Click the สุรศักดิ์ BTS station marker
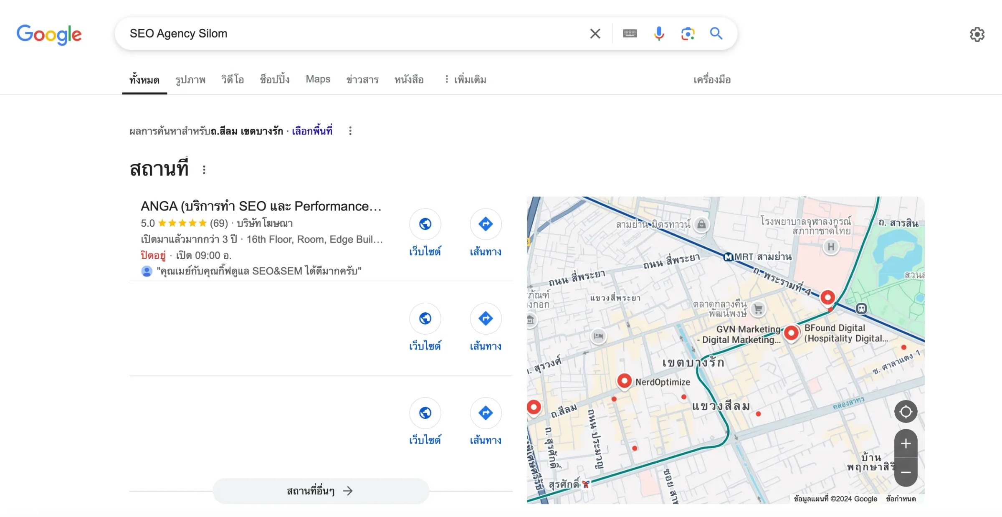 pyautogui.click(x=586, y=484)
